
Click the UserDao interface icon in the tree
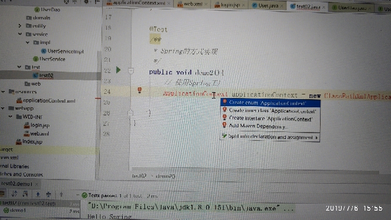coord(37,10)
